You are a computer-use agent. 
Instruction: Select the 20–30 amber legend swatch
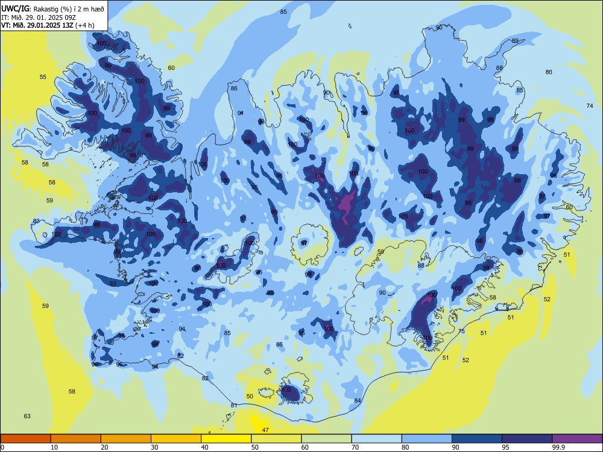(x=126, y=439)
